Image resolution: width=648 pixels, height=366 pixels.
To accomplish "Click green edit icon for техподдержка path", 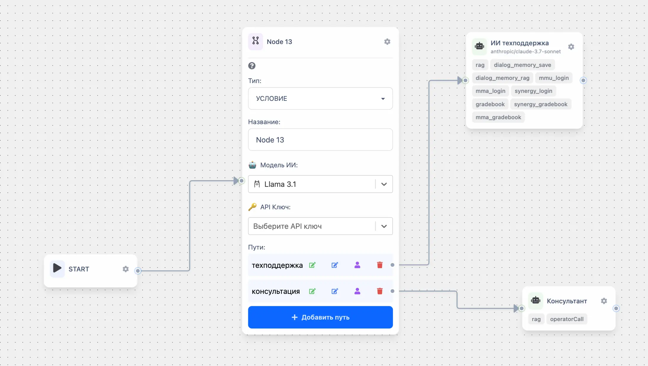I will click(x=312, y=265).
